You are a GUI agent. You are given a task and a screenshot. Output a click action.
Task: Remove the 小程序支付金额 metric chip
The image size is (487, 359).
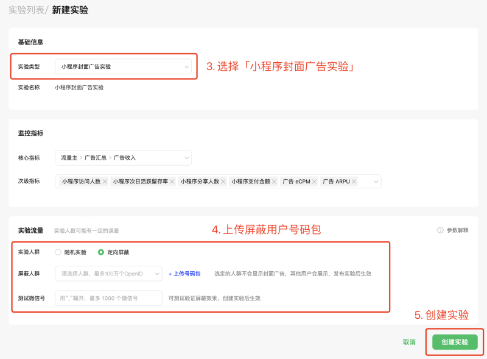(273, 181)
